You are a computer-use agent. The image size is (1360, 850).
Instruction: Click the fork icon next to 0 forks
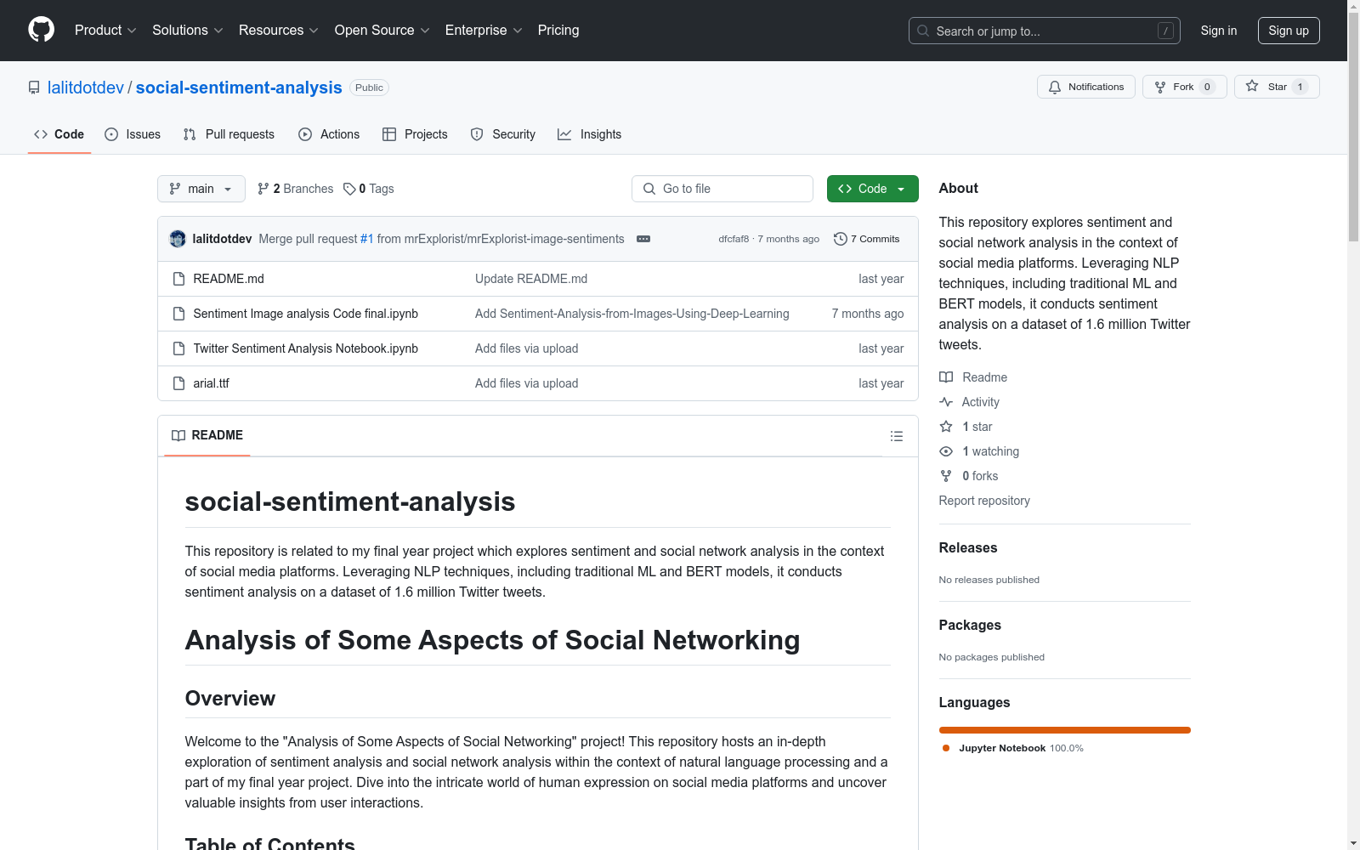pos(946,476)
